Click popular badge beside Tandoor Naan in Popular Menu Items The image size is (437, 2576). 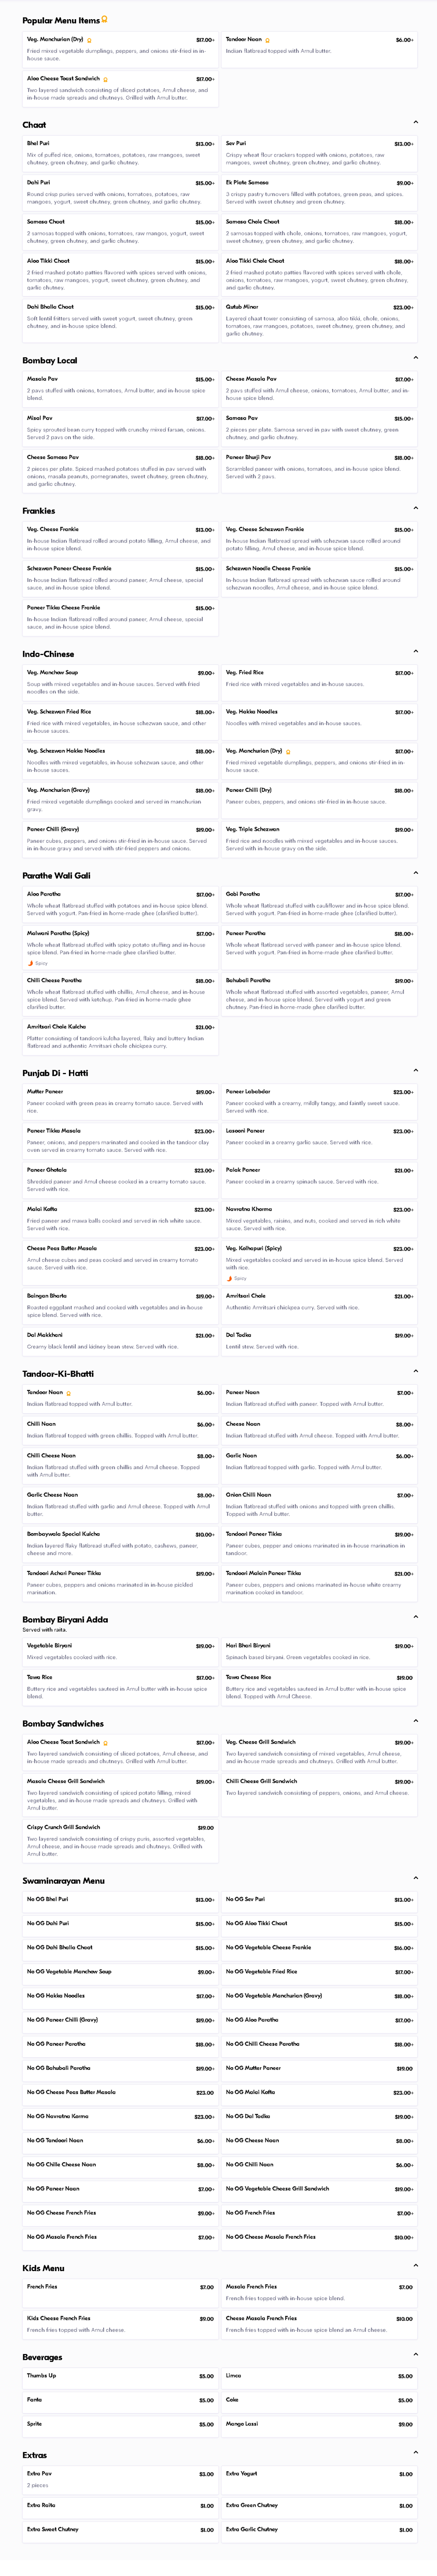point(267,40)
